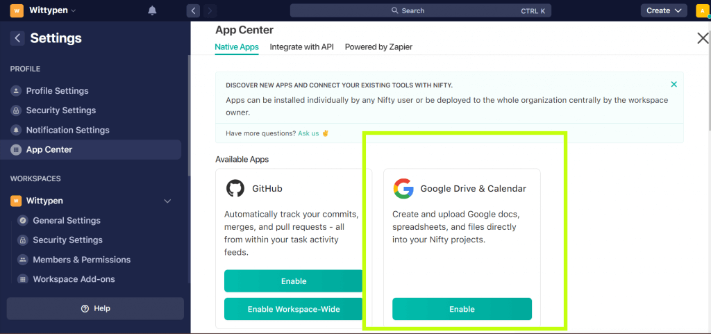Switch to Integrate with API tab

click(301, 47)
